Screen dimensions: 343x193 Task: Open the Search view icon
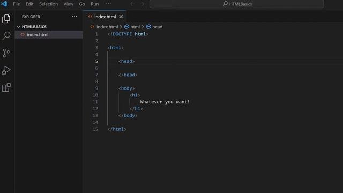tap(6, 36)
